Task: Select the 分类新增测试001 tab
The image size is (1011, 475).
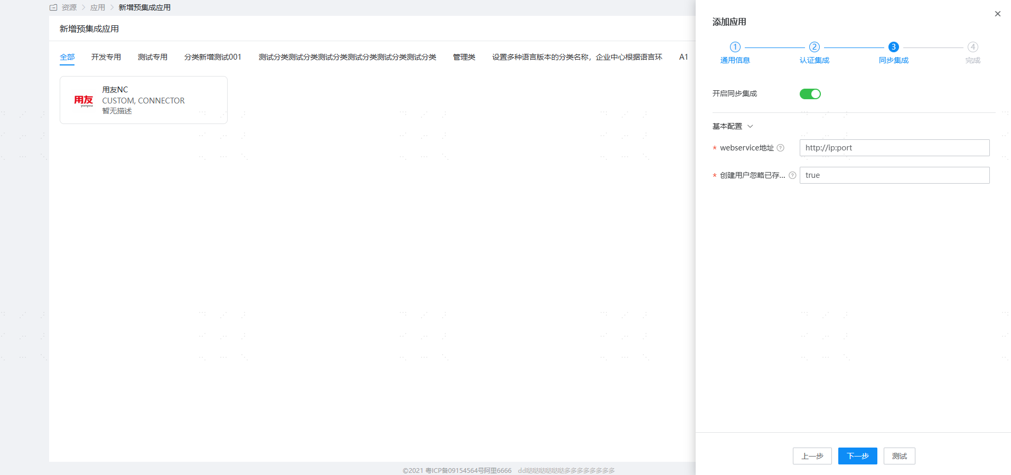Action: coord(212,57)
